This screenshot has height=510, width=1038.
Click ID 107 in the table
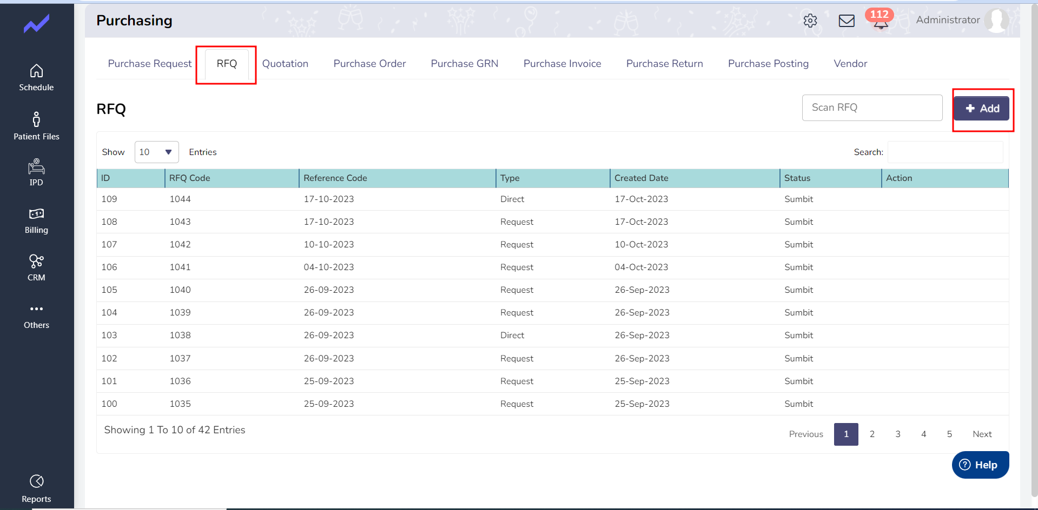(109, 245)
